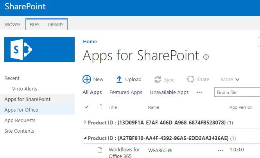Click in the Find a file search box
260x158 pixels.
(x=237, y=92)
